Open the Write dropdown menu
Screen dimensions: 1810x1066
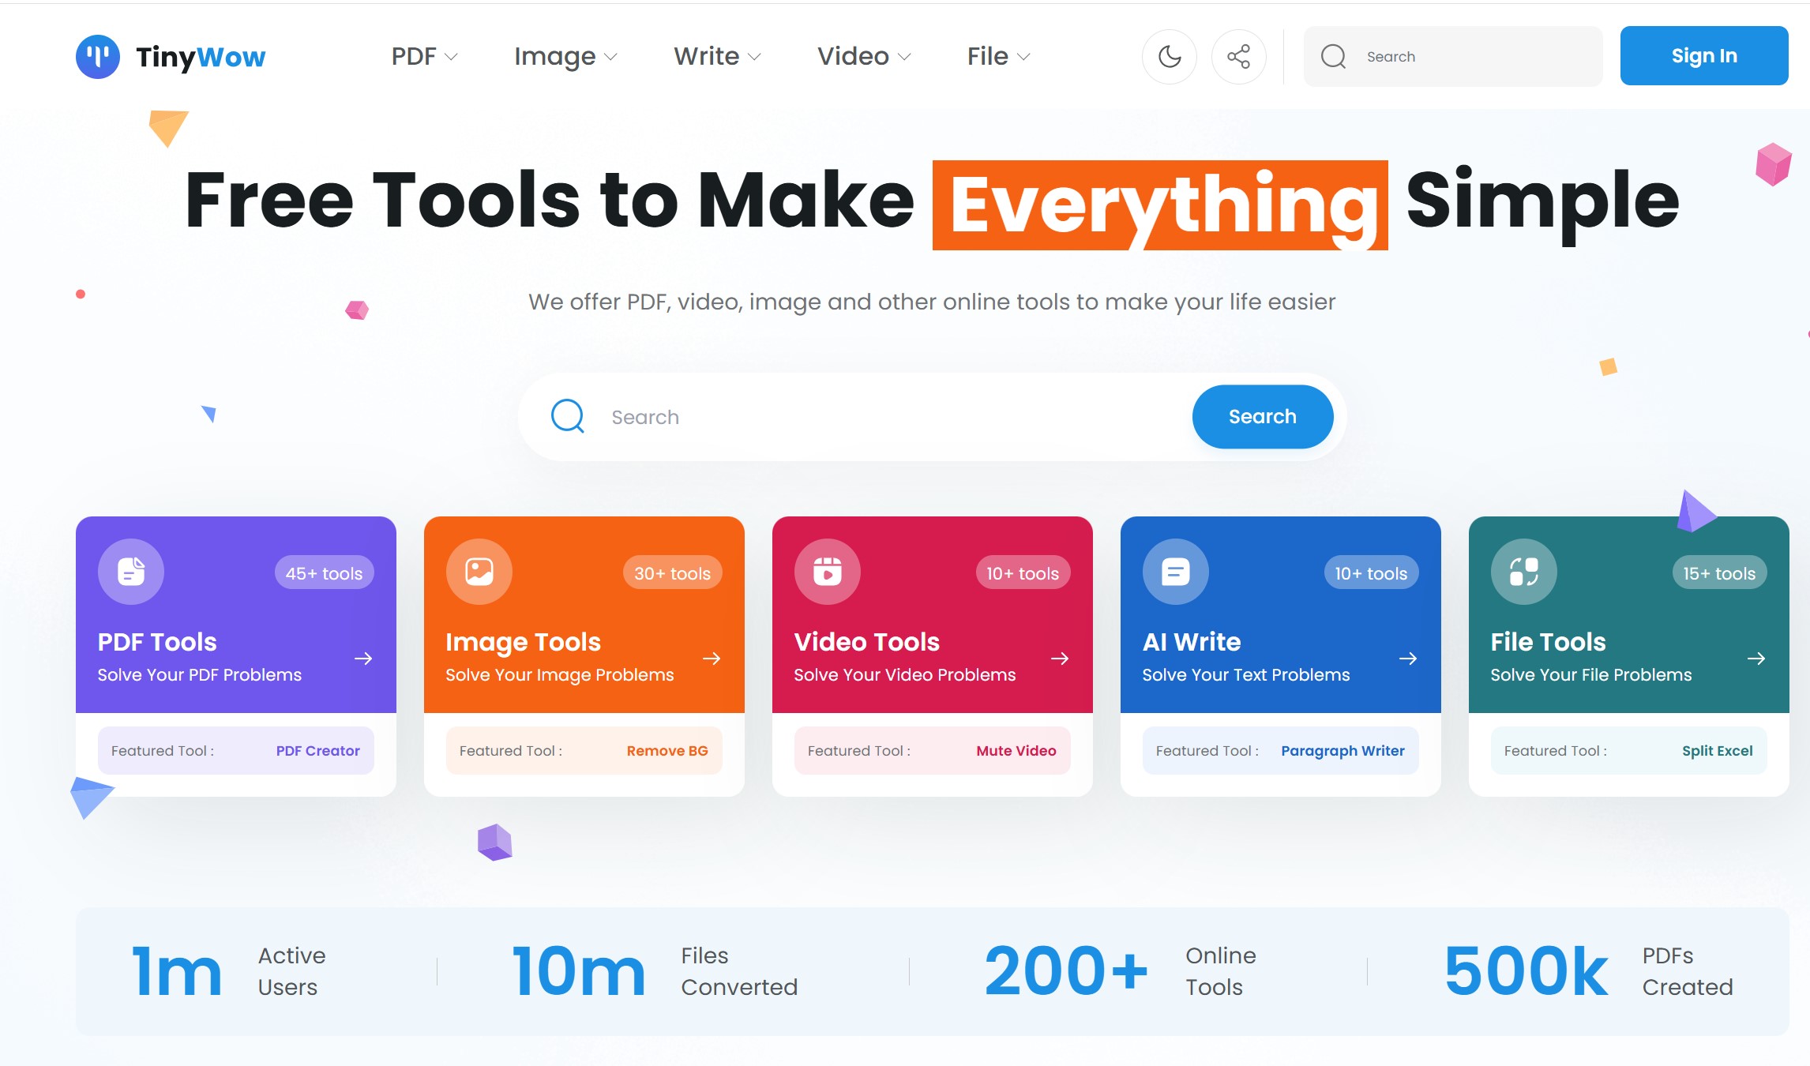coord(717,56)
